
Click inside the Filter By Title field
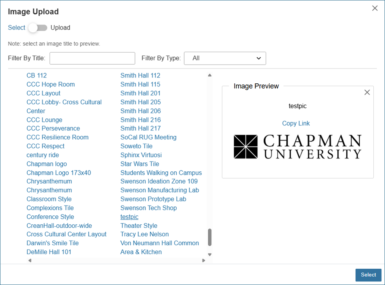(x=92, y=58)
